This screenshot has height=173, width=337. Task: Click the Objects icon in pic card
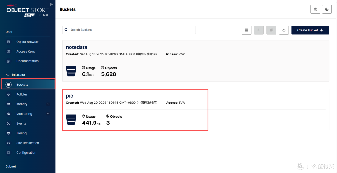tap(108, 116)
